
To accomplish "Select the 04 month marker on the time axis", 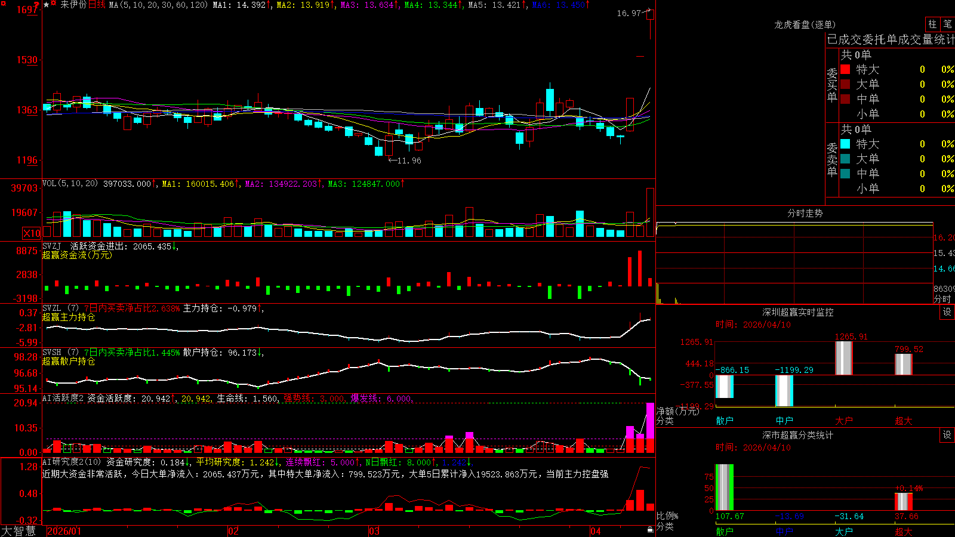I will (x=596, y=531).
